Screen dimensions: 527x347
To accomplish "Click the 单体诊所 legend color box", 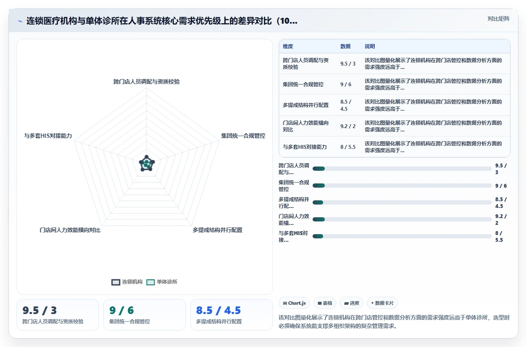I will (x=151, y=282).
